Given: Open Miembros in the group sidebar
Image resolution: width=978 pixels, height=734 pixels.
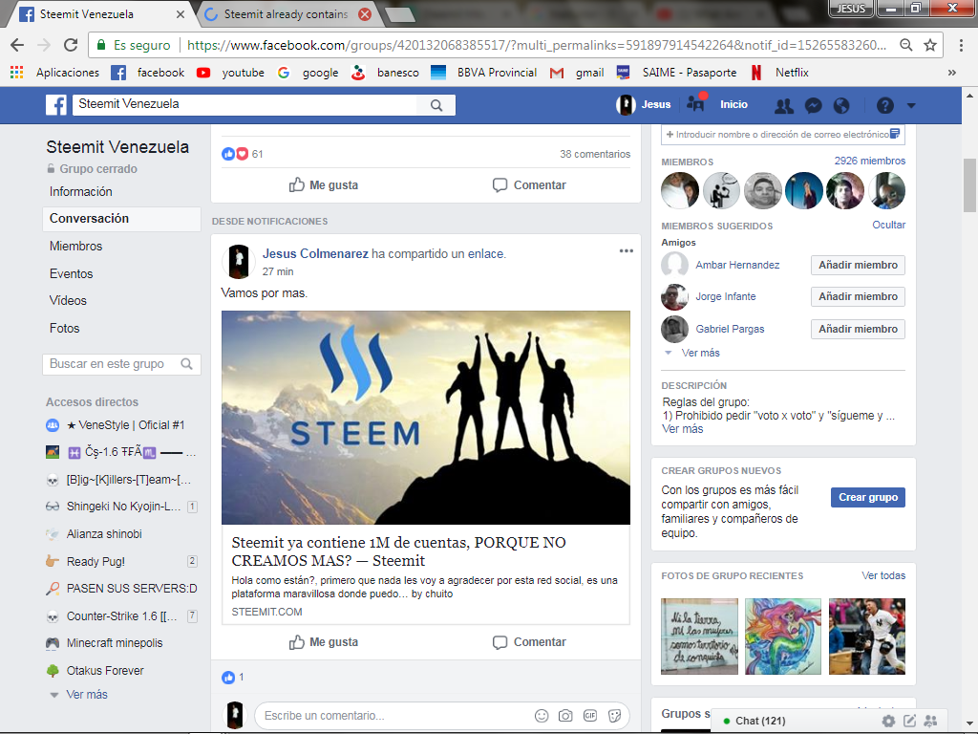Looking at the screenshot, I should tap(76, 246).
